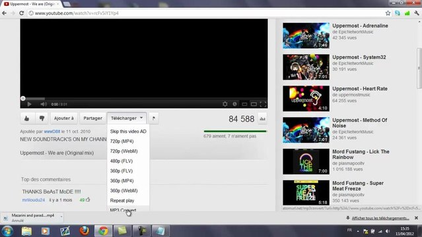The width and height of the screenshot is (422, 237).
Task: Open Uppermost - System32 video title
Action: (x=359, y=57)
